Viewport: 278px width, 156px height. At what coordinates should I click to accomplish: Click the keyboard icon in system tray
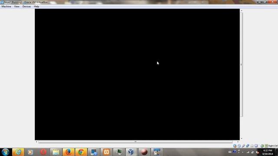click(230, 152)
